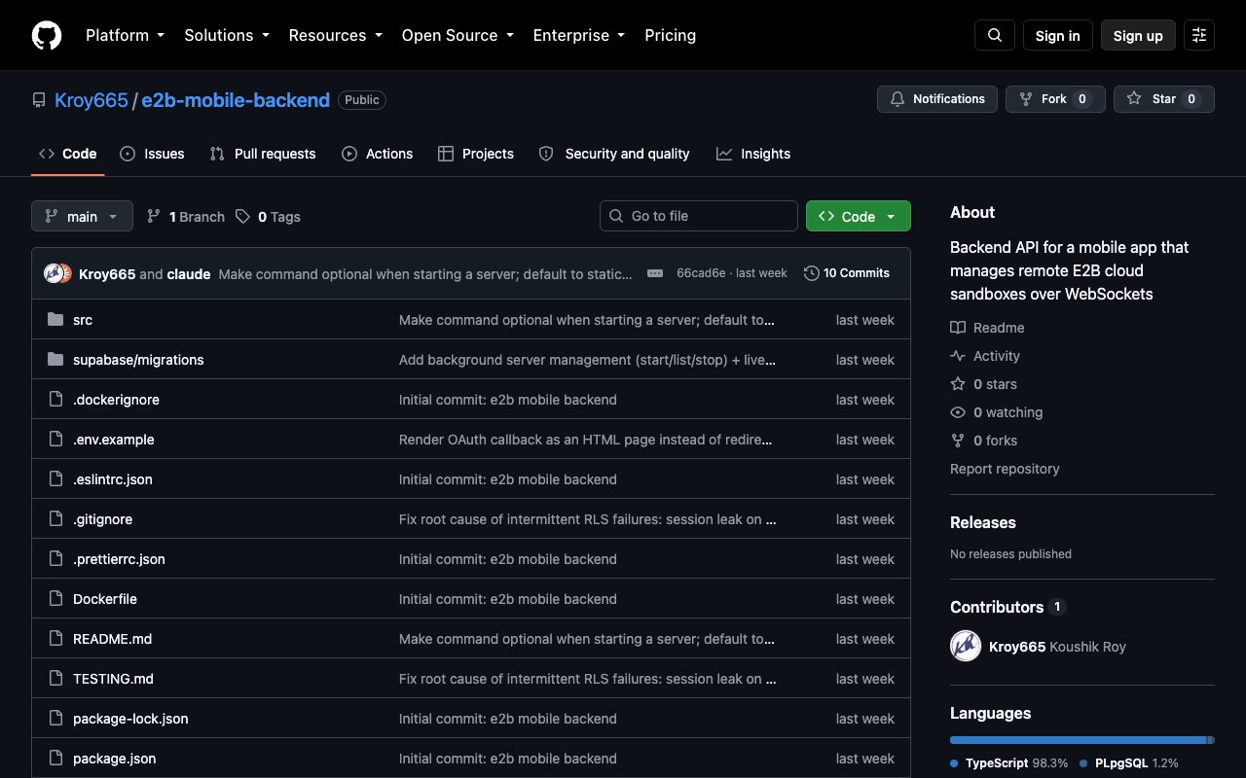Open the search magnifier button
Image resolution: width=1246 pixels, height=778 pixels.
click(x=995, y=35)
